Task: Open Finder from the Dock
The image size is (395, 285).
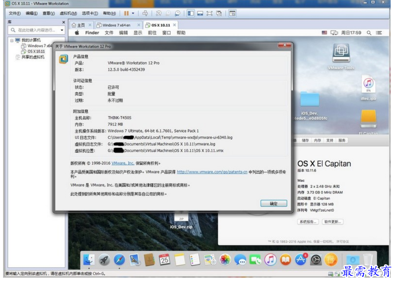Action: click(89, 260)
